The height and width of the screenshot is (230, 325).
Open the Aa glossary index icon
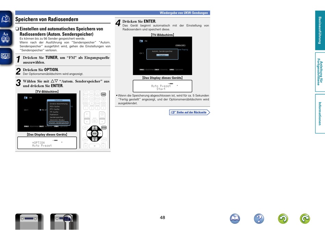click(x=6, y=38)
